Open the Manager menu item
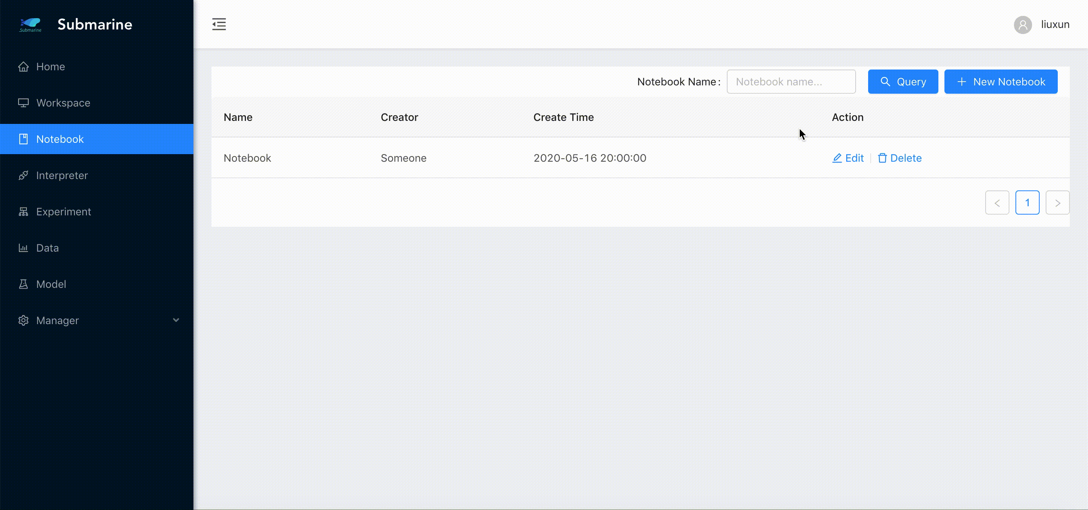 pyautogui.click(x=57, y=321)
